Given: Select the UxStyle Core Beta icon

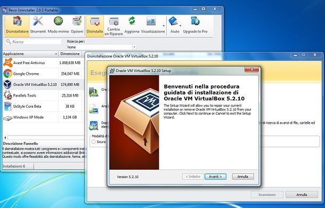Looking at the screenshot, I should [x=8, y=106].
